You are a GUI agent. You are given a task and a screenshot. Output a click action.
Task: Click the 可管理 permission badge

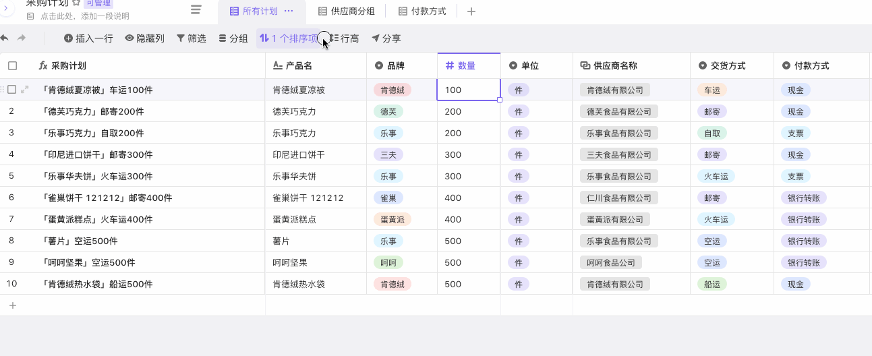98,3
